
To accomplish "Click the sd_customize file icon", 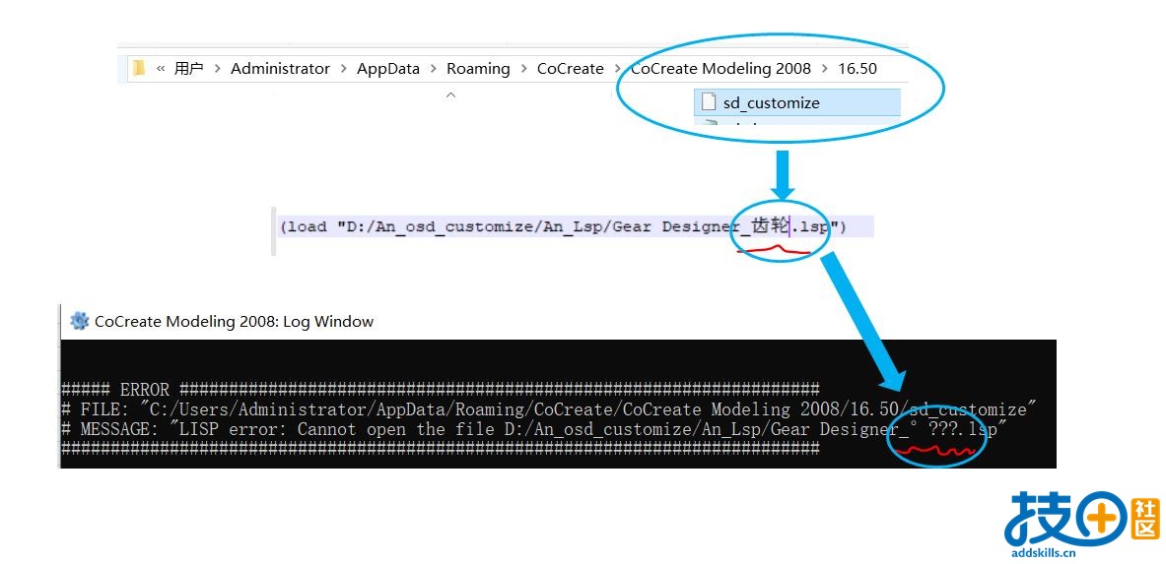I will tap(709, 101).
